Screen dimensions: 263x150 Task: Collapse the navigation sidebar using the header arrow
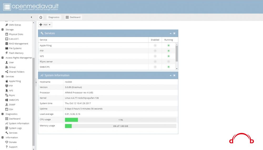pos(31,17)
